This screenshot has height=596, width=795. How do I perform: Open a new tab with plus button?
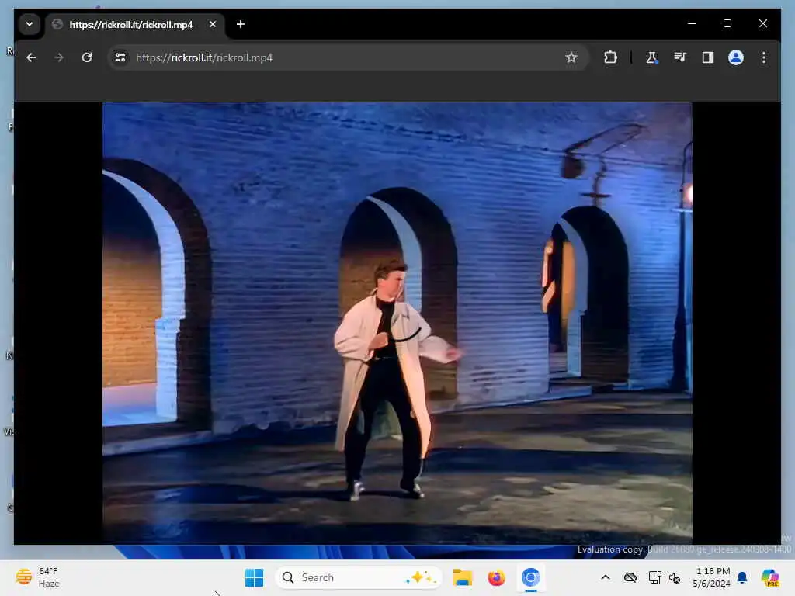point(241,24)
